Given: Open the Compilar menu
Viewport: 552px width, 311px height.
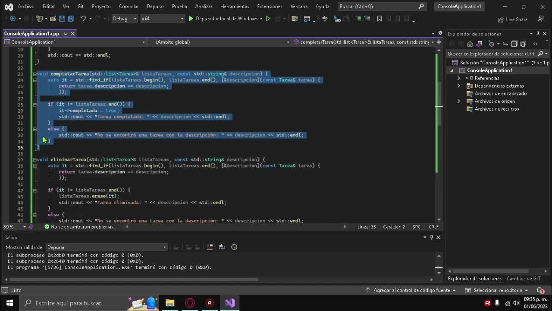Looking at the screenshot, I should click(x=129, y=6).
